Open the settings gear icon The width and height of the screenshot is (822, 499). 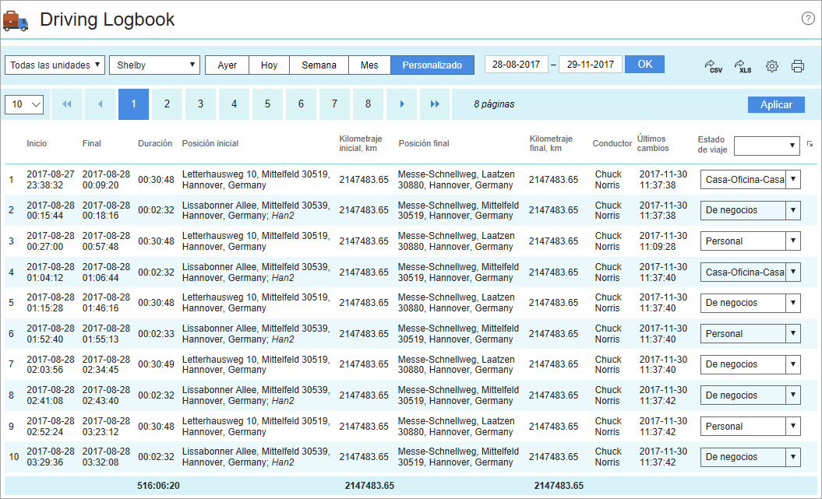tap(772, 66)
